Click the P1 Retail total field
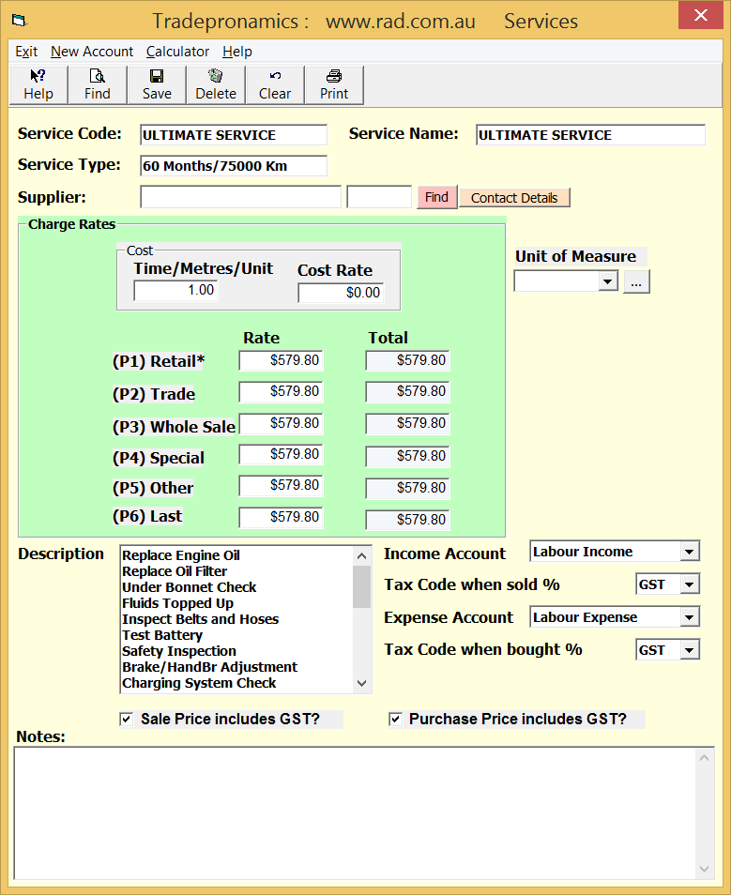 pos(408,361)
